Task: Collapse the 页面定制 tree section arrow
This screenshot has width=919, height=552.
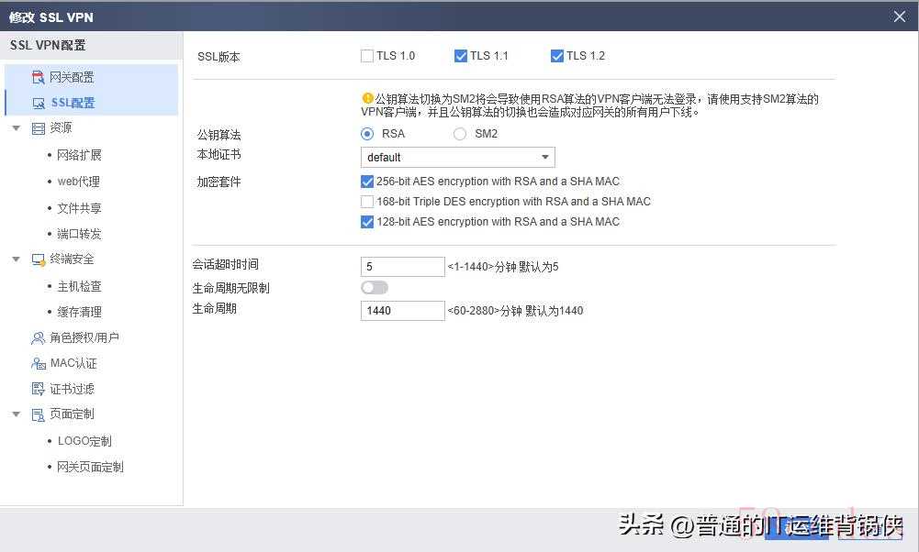Action: 17,414
